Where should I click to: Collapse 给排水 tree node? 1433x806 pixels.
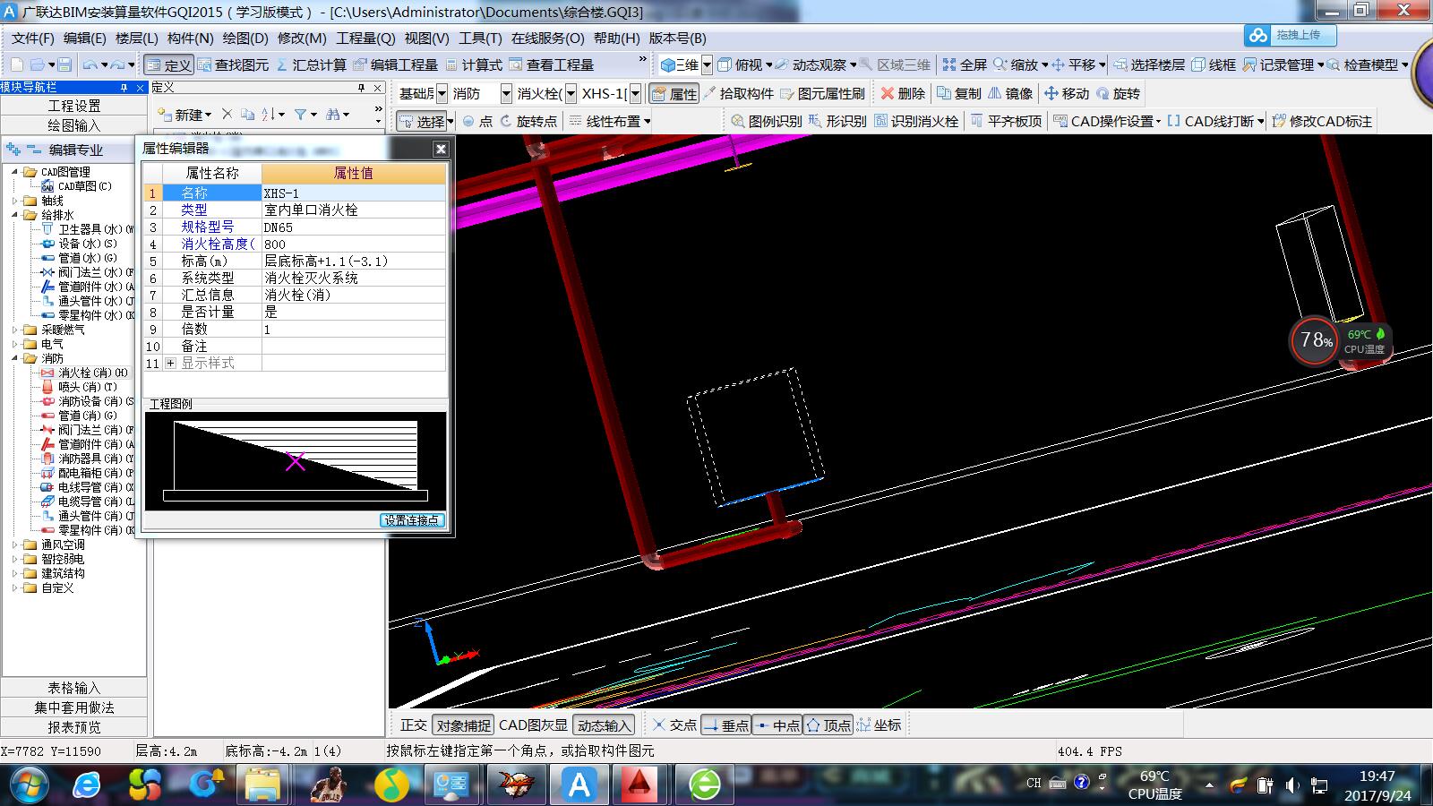[x=14, y=215]
